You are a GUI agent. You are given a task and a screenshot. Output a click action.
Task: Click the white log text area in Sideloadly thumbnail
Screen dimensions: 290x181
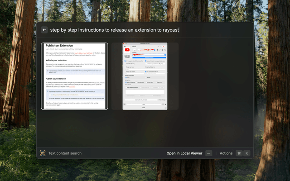[x=145, y=92]
